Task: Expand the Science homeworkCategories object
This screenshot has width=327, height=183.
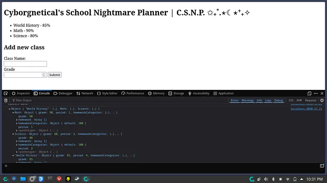Action: click(x=17, y=144)
